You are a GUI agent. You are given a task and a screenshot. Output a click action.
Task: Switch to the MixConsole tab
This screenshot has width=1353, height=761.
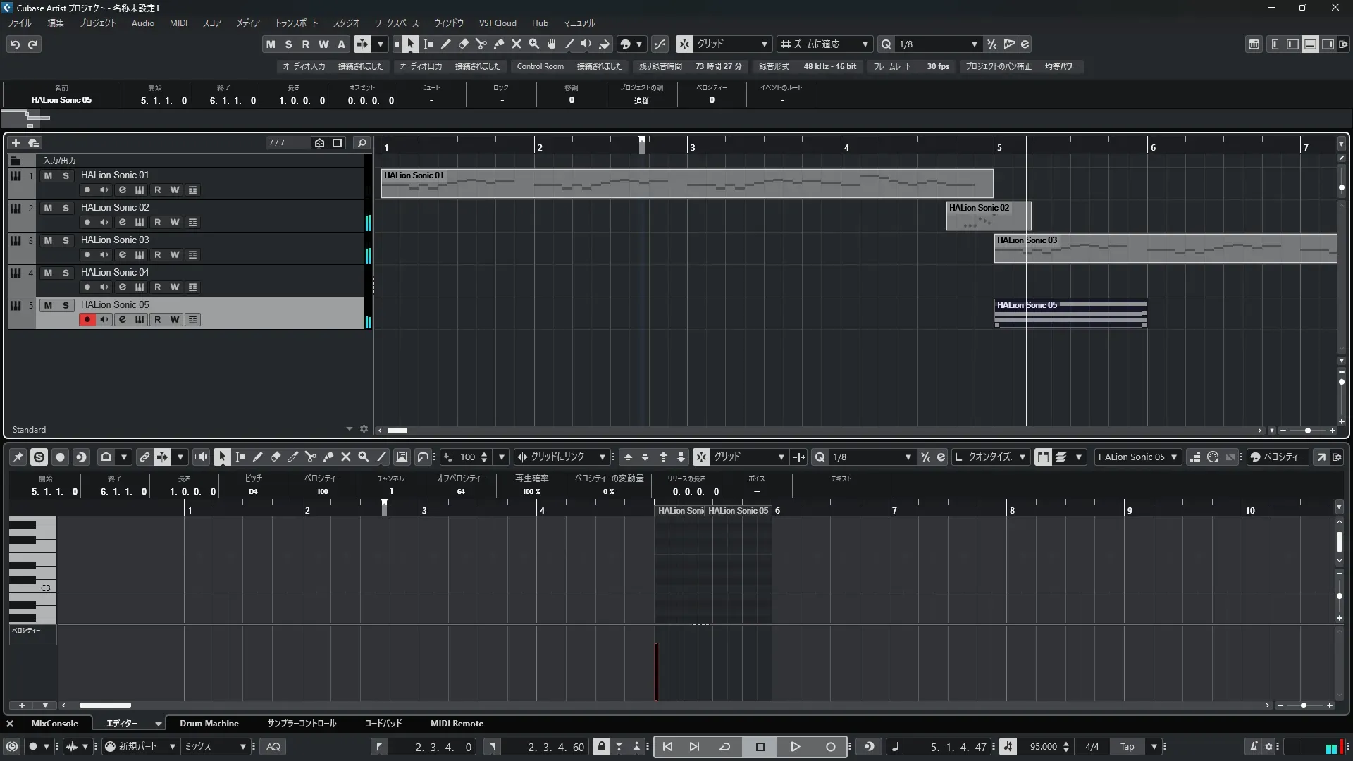pyautogui.click(x=54, y=724)
